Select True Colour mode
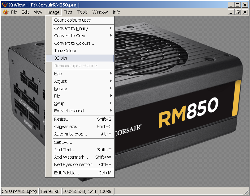The height and width of the screenshot is (196, 250). click(x=65, y=51)
